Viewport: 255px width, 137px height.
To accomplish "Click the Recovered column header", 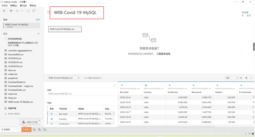I will coord(196,92).
